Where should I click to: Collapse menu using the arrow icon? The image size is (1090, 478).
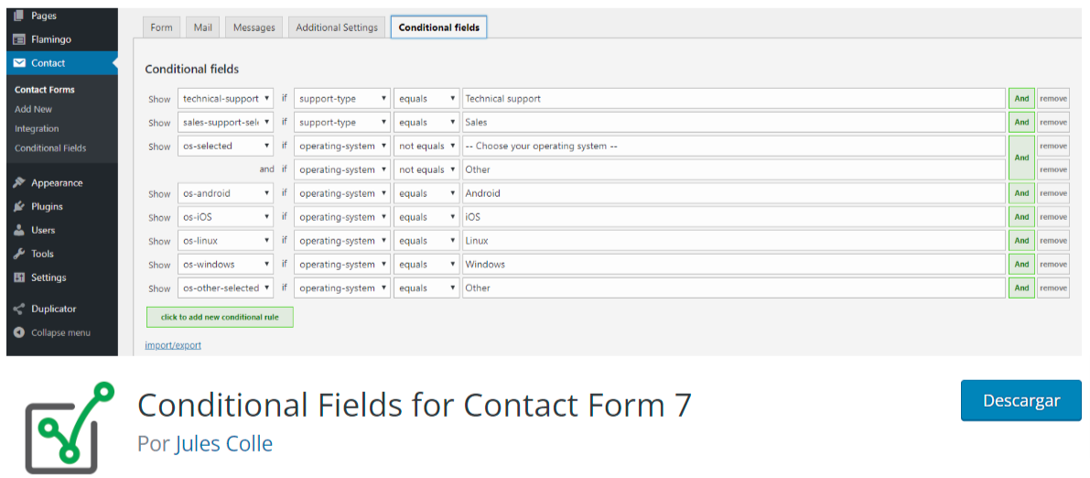tap(19, 333)
